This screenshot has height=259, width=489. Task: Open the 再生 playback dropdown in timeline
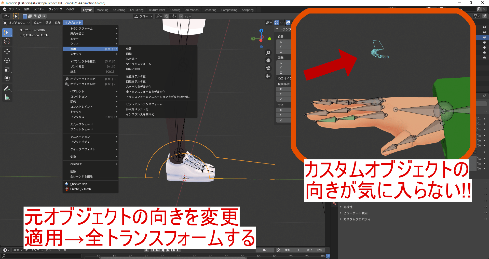pyautogui.click(x=18, y=250)
